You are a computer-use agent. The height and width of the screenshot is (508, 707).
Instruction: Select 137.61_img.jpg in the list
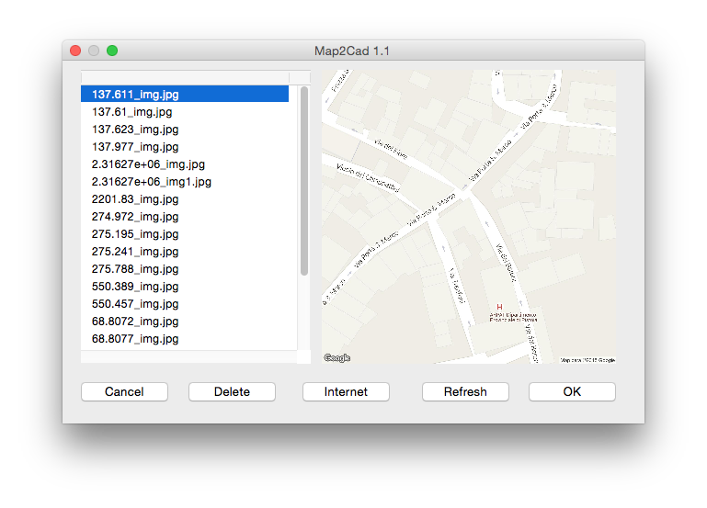point(185,112)
